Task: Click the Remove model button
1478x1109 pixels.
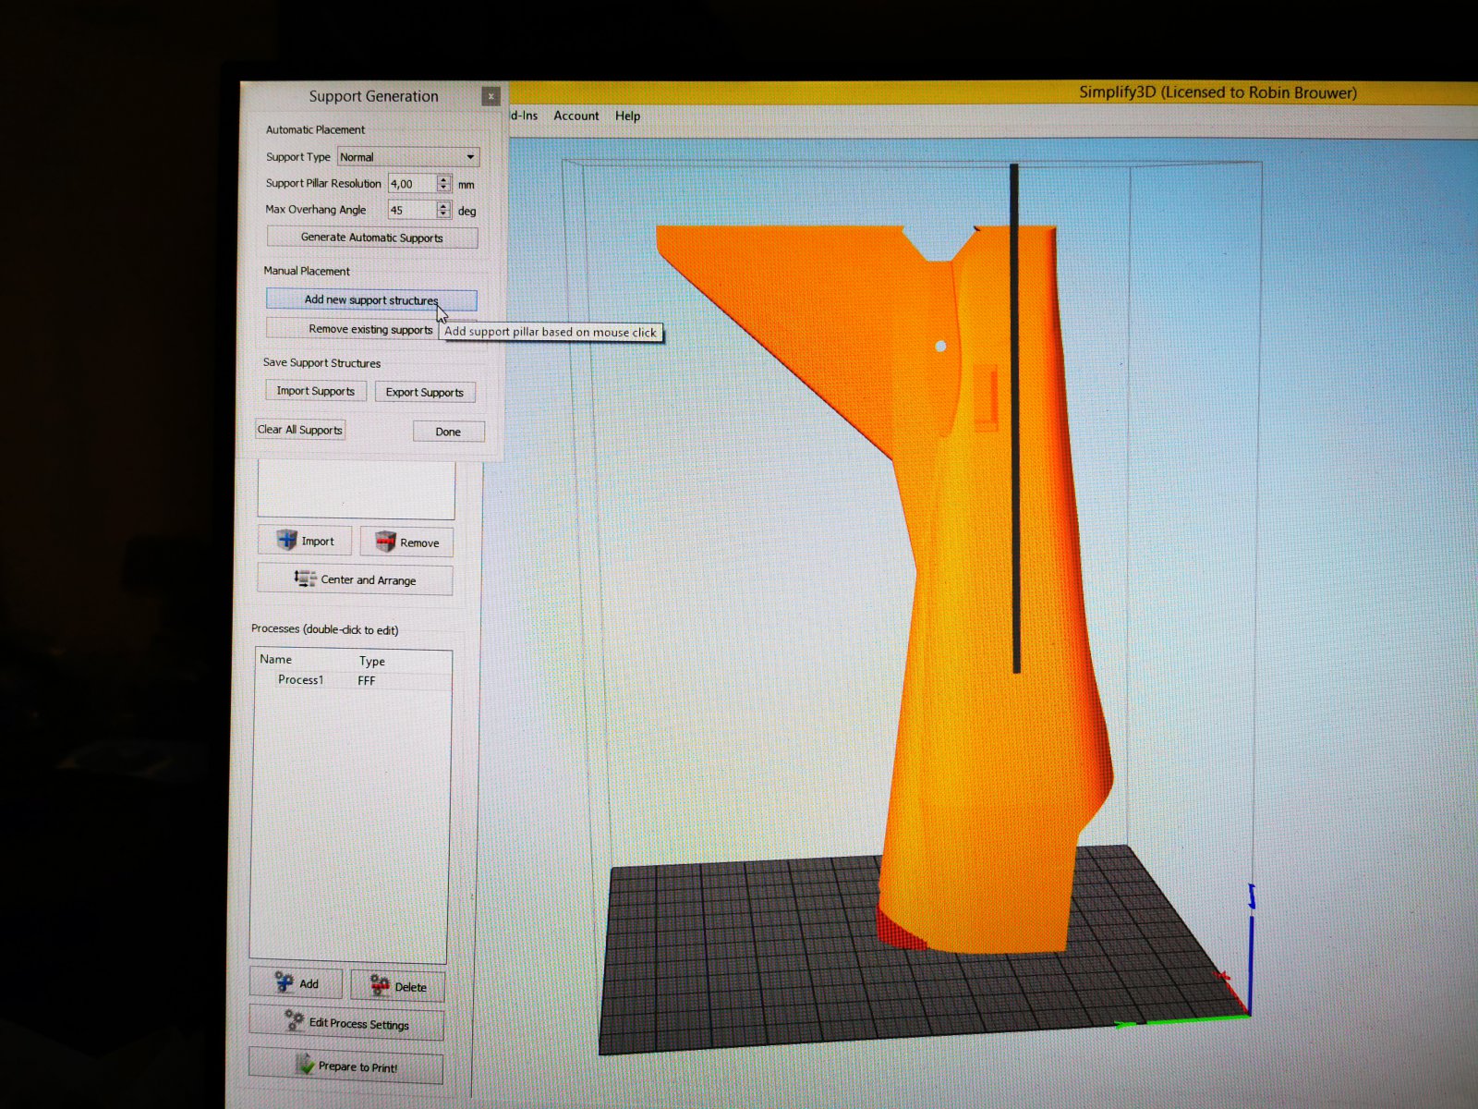Action: [x=406, y=542]
